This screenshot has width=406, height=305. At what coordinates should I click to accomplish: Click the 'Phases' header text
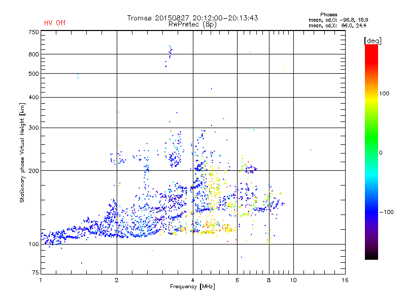[328, 15]
